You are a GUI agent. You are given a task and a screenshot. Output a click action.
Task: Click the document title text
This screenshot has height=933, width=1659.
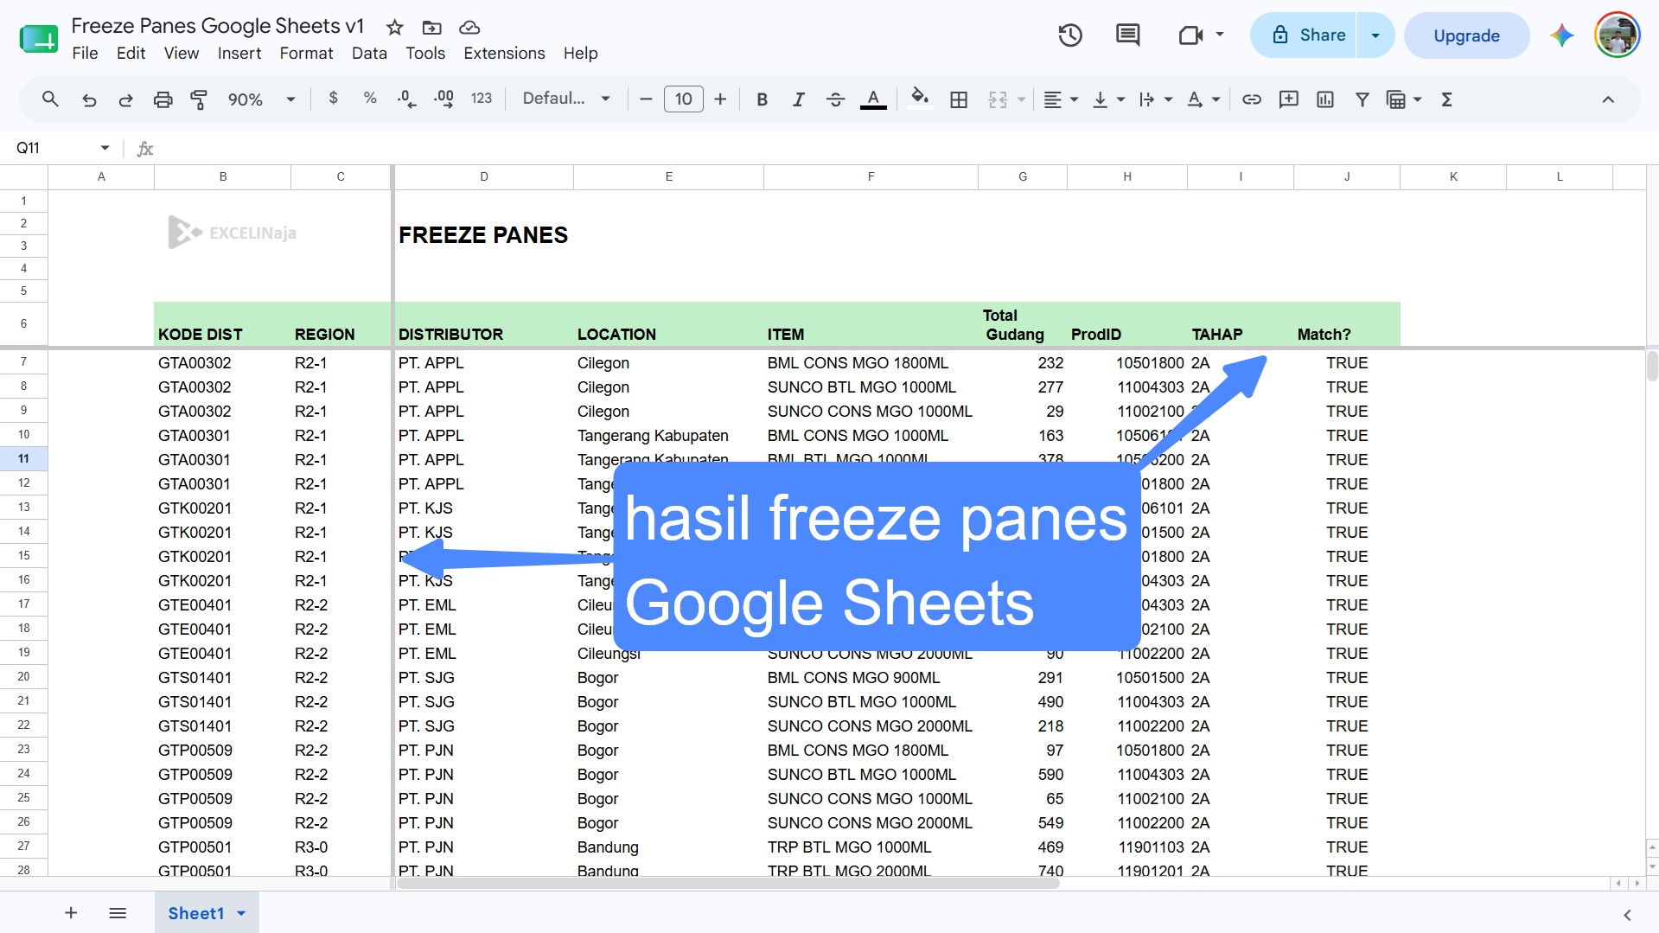pyautogui.click(x=218, y=26)
